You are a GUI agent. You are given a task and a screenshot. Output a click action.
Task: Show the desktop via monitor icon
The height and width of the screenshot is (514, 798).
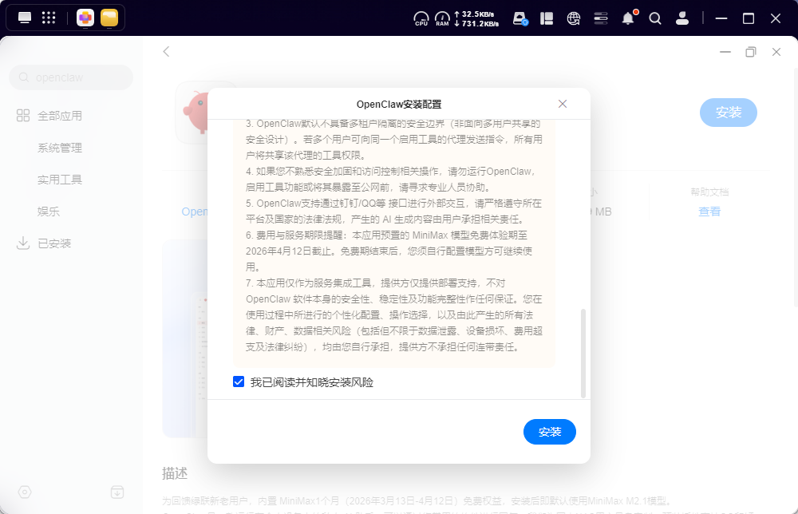(25, 18)
